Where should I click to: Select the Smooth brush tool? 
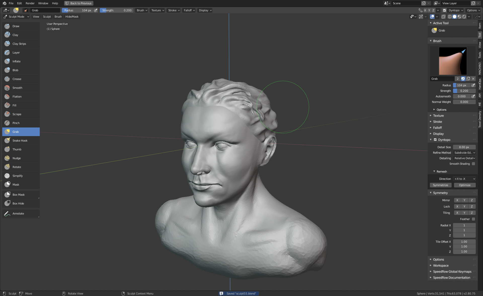pos(17,88)
